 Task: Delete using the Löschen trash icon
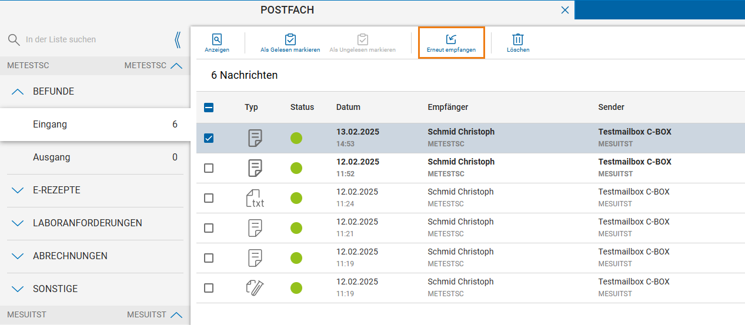coord(518,39)
